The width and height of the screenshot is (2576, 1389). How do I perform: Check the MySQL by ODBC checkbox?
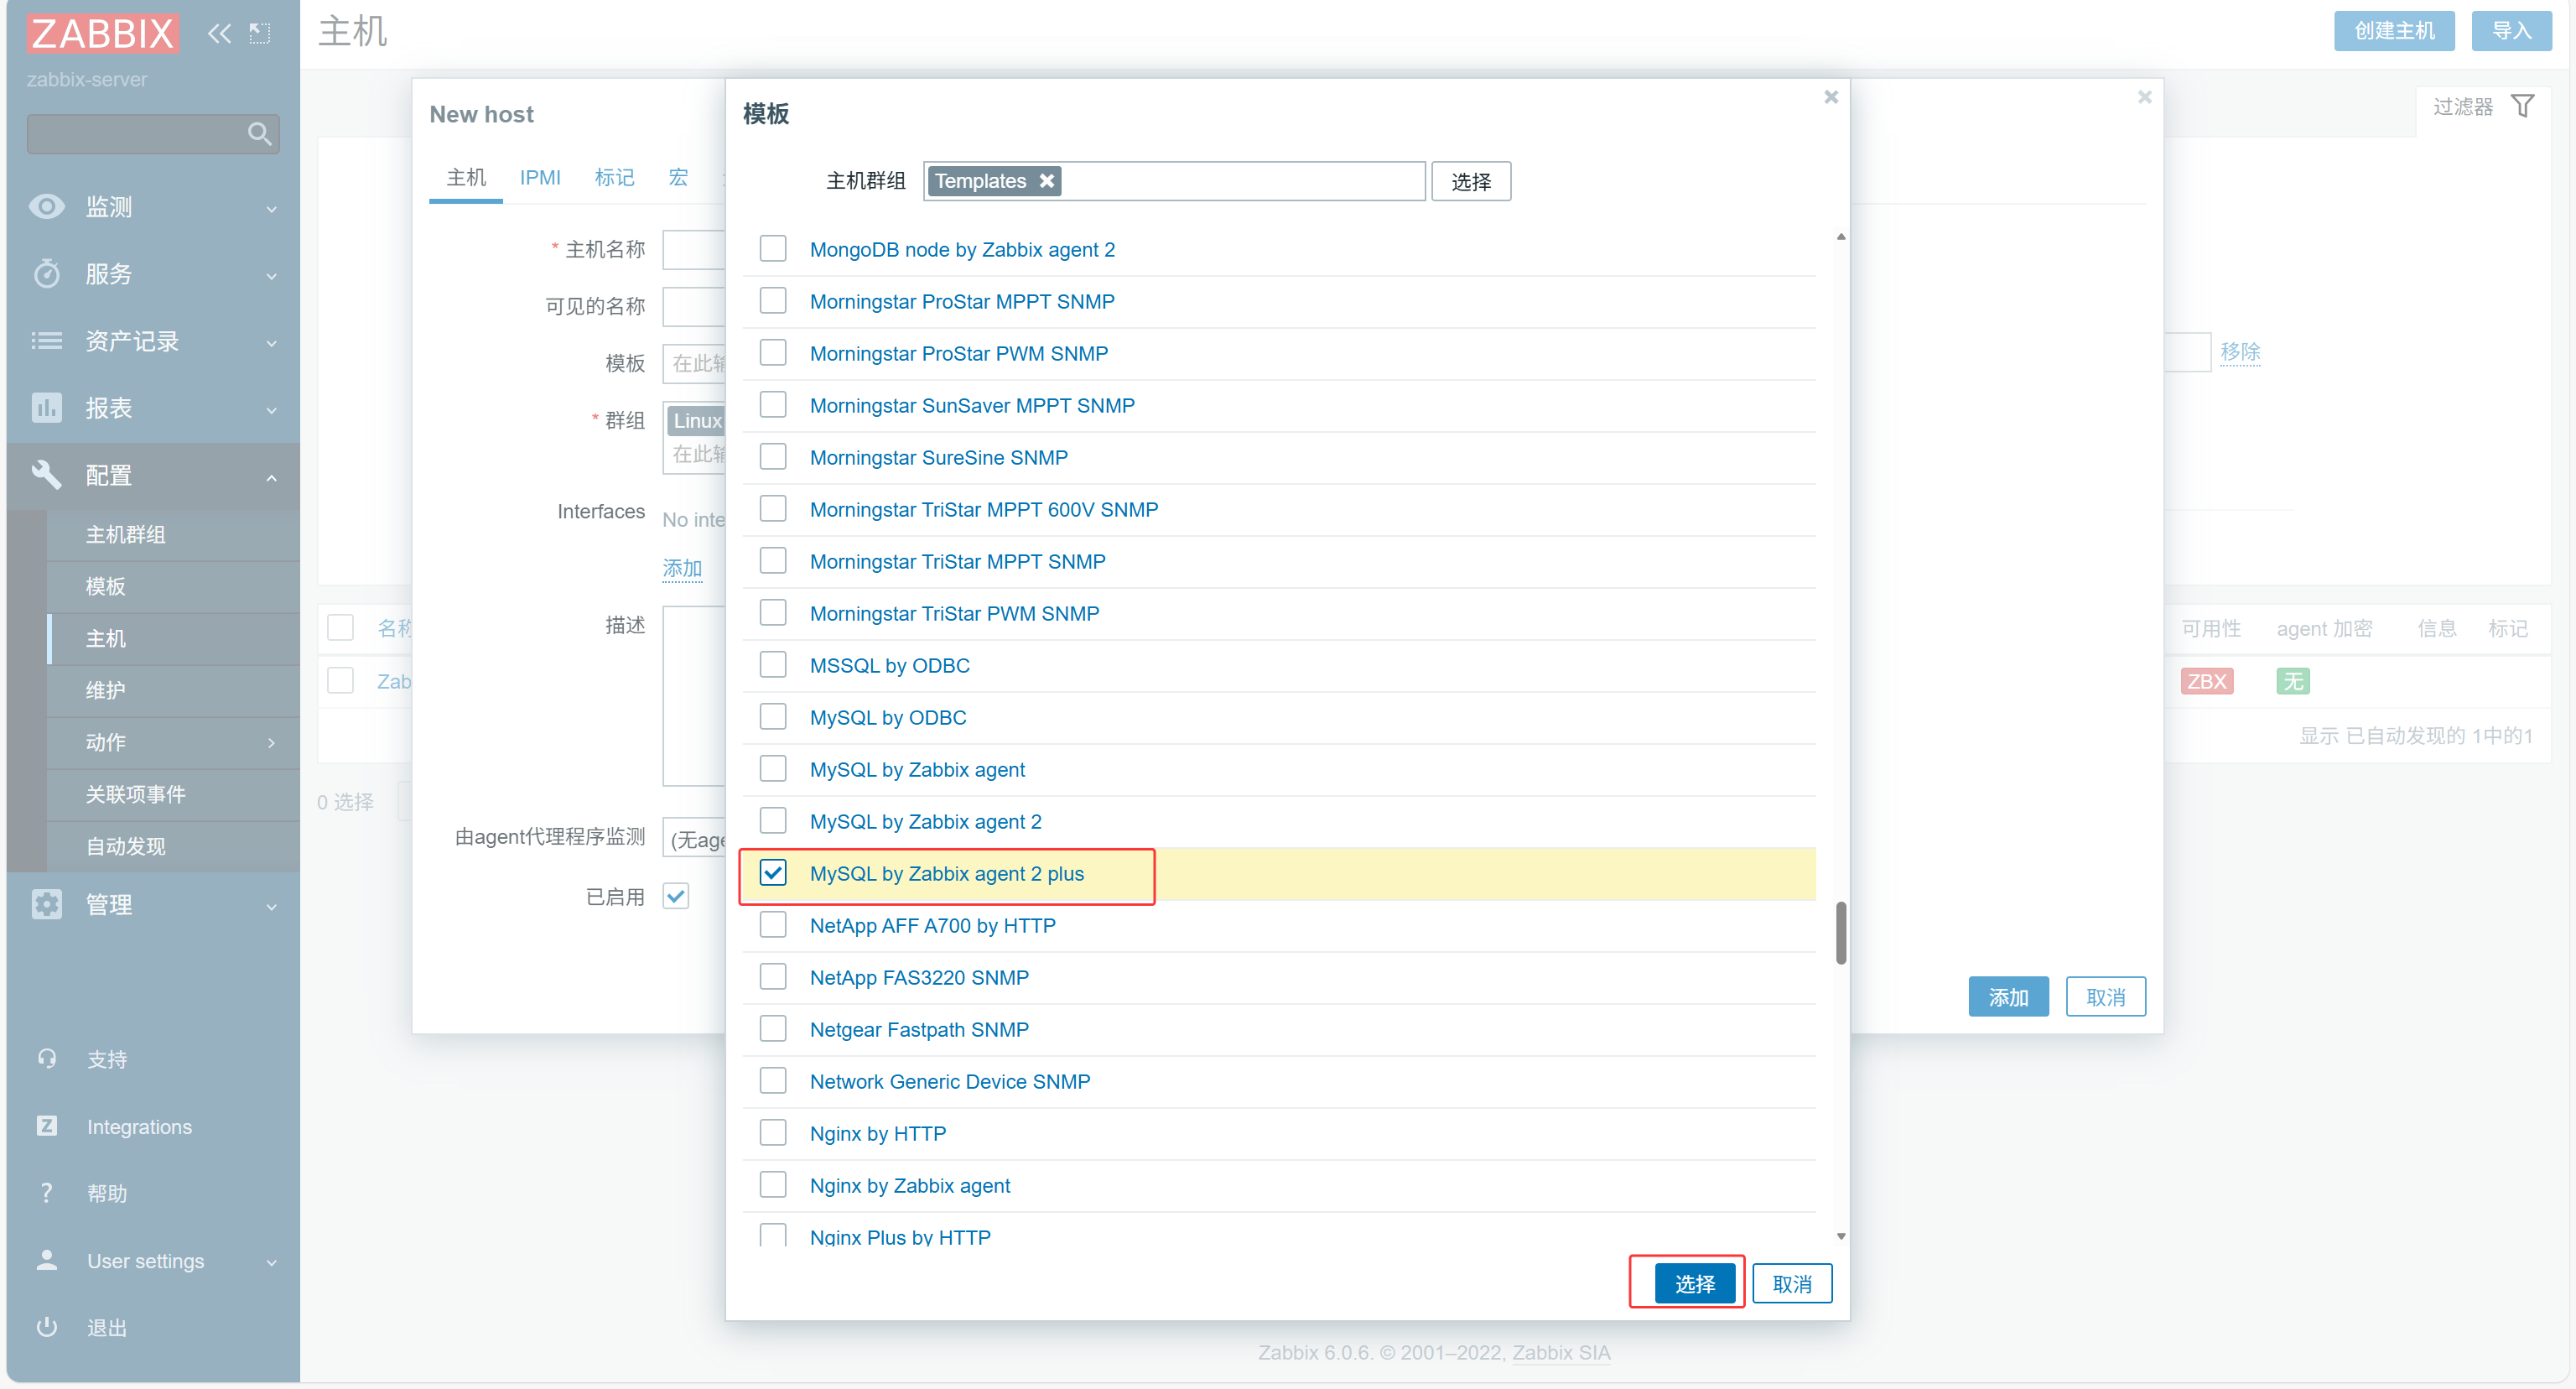coord(772,716)
